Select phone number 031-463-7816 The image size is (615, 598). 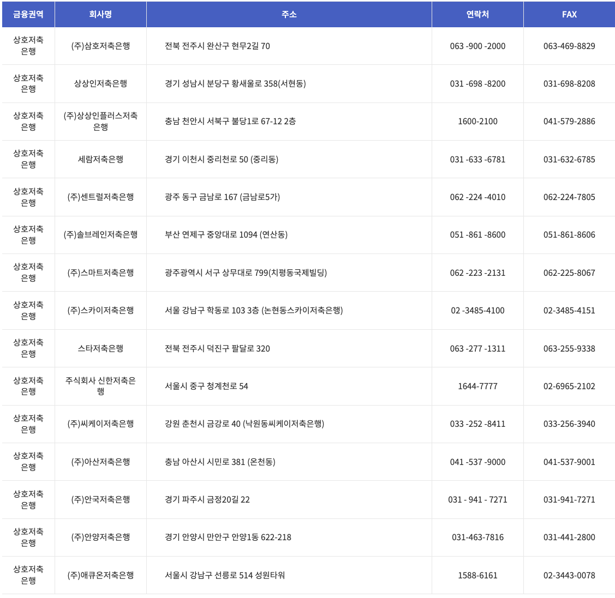(477, 537)
